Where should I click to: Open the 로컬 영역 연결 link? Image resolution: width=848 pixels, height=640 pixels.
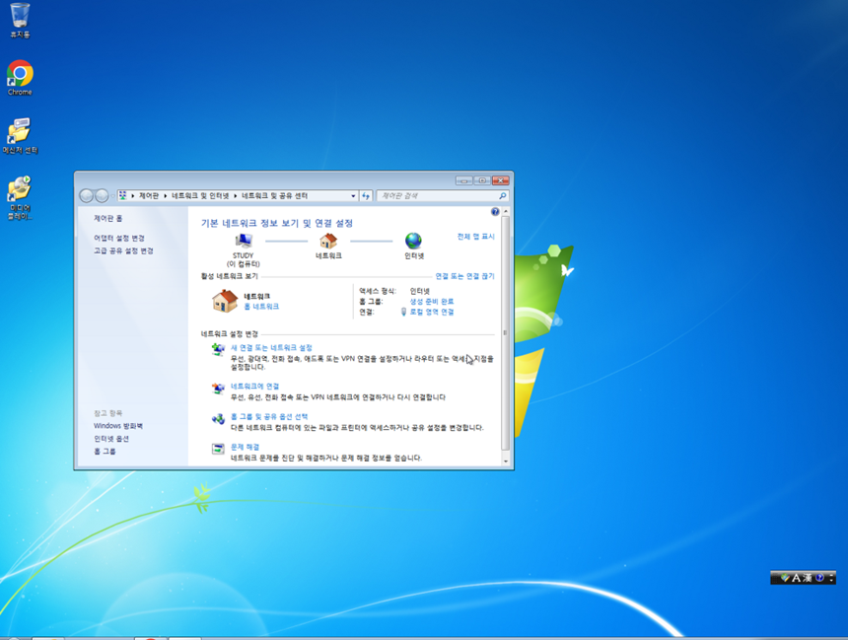(x=432, y=313)
